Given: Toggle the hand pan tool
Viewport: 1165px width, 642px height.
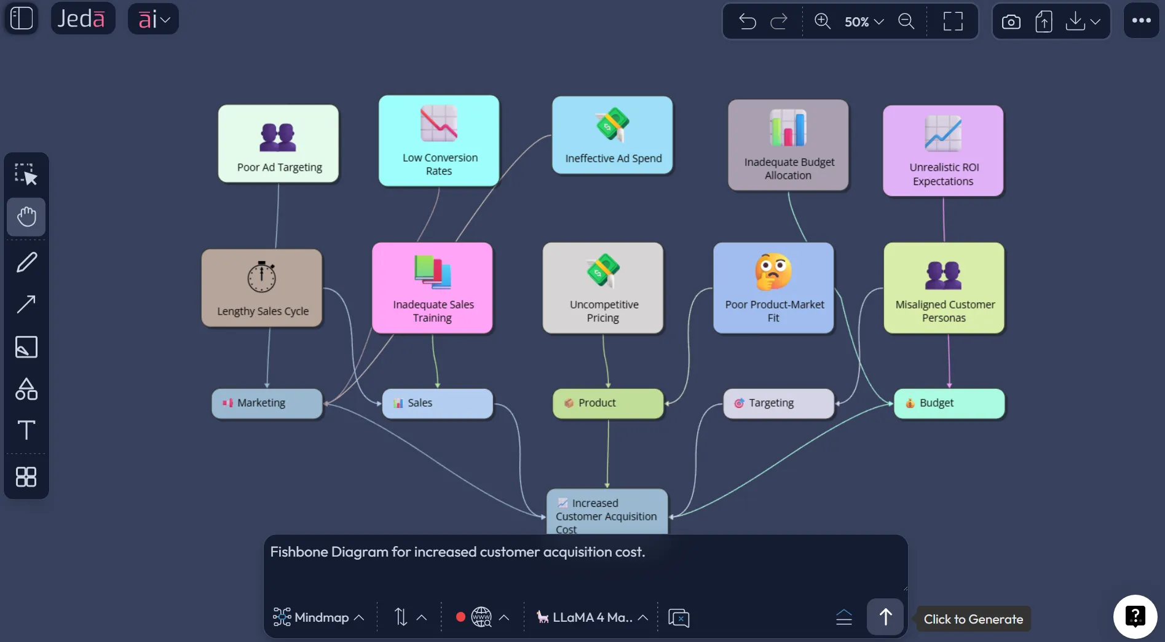Looking at the screenshot, I should [26, 216].
